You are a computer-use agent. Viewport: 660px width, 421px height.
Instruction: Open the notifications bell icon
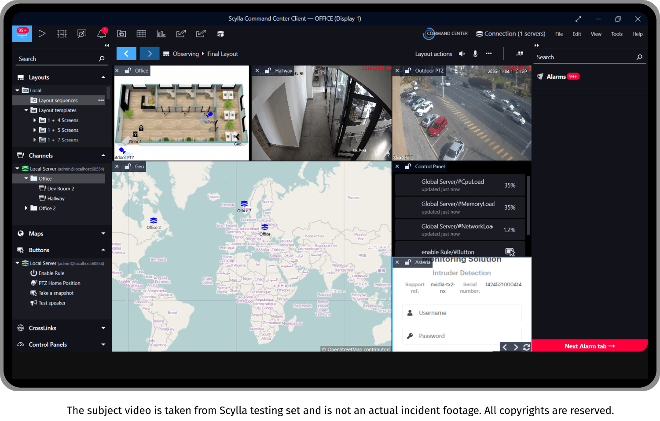(102, 34)
